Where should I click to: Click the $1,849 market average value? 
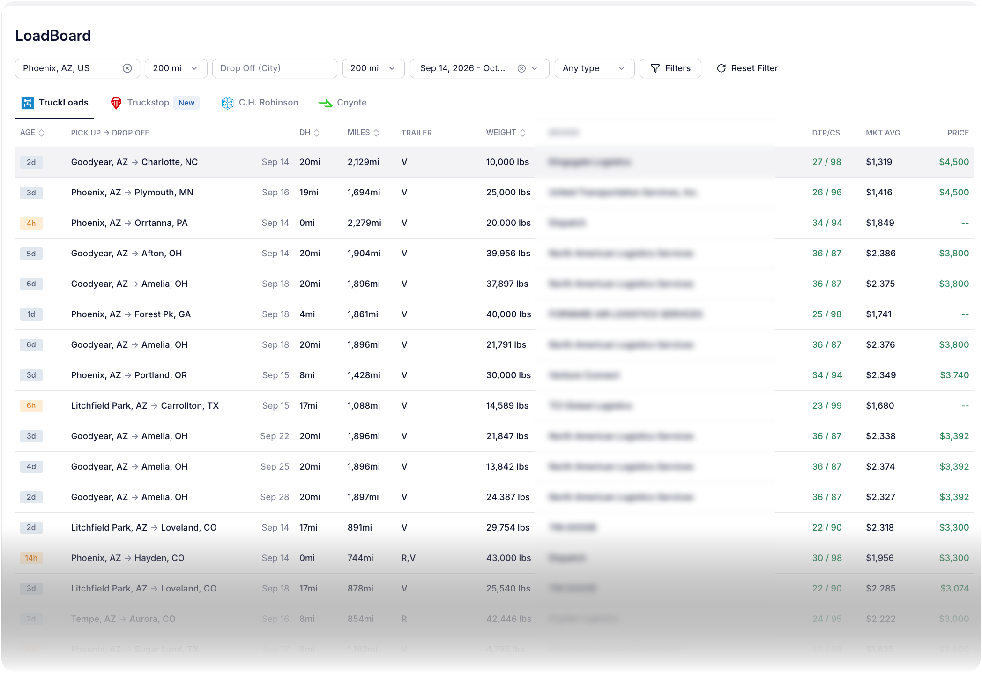880,223
